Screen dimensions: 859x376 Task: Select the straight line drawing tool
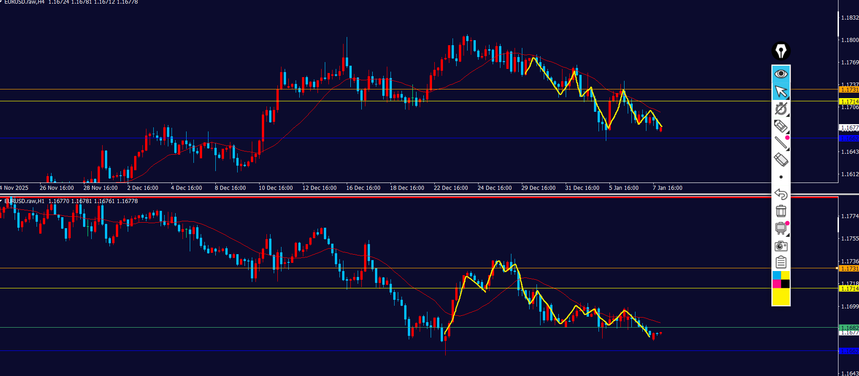pos(781,142)
